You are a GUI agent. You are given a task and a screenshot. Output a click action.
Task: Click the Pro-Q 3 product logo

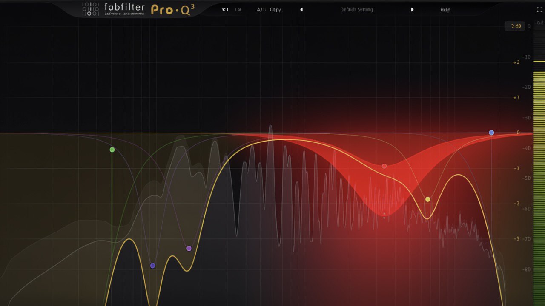173,9
